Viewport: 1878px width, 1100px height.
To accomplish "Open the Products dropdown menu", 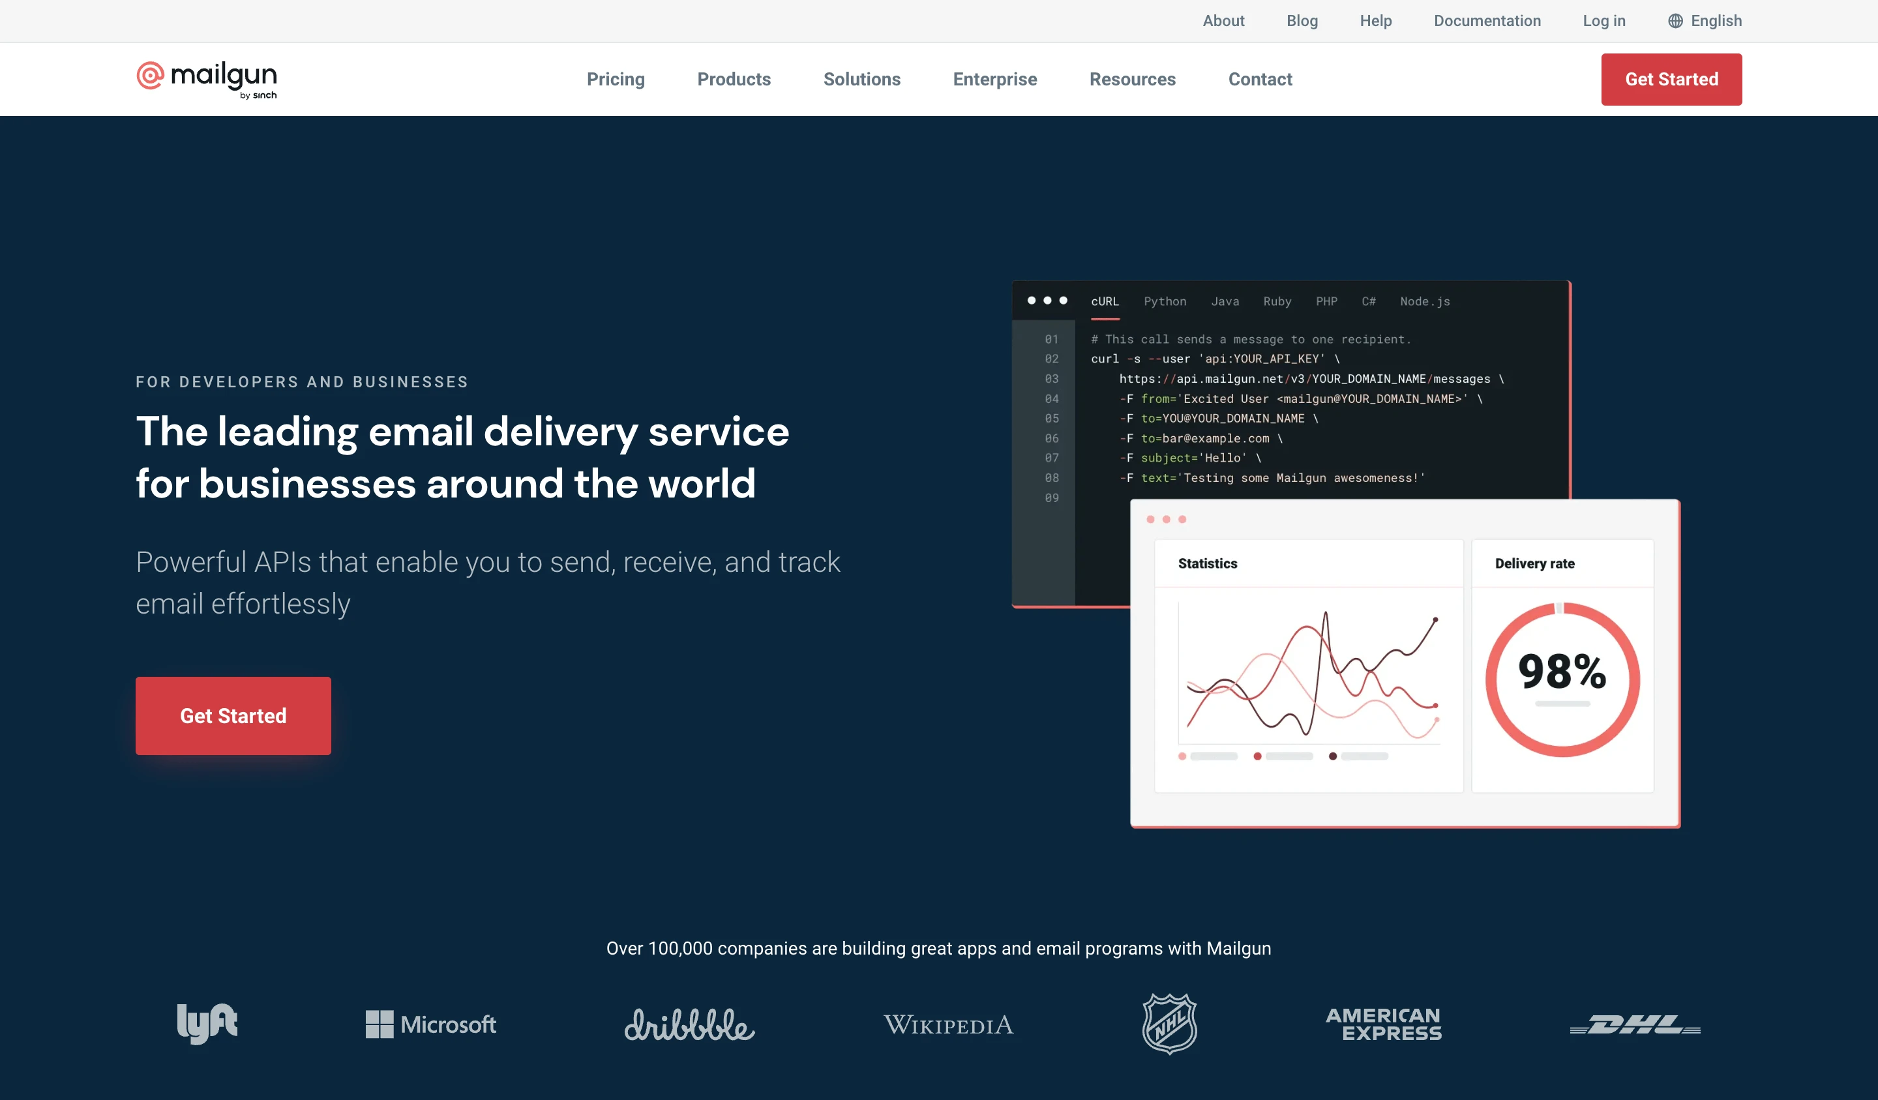I will 734,79.
